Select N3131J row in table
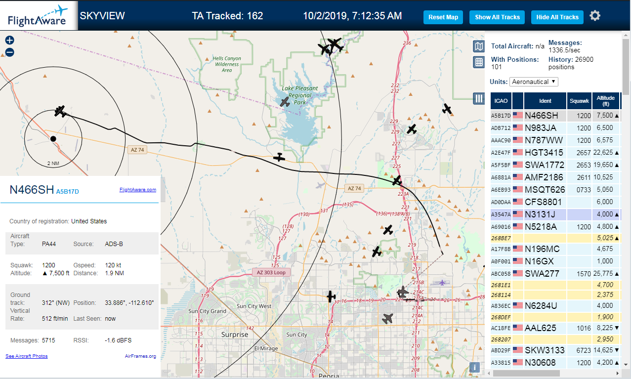 pos(555,214)
